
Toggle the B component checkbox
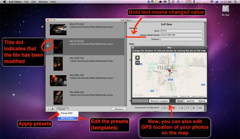(191, 108)
